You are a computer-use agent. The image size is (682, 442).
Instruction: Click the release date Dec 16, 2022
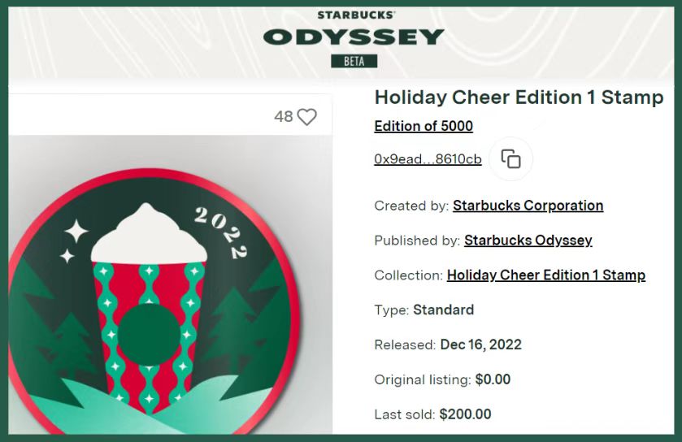[480, 344]
